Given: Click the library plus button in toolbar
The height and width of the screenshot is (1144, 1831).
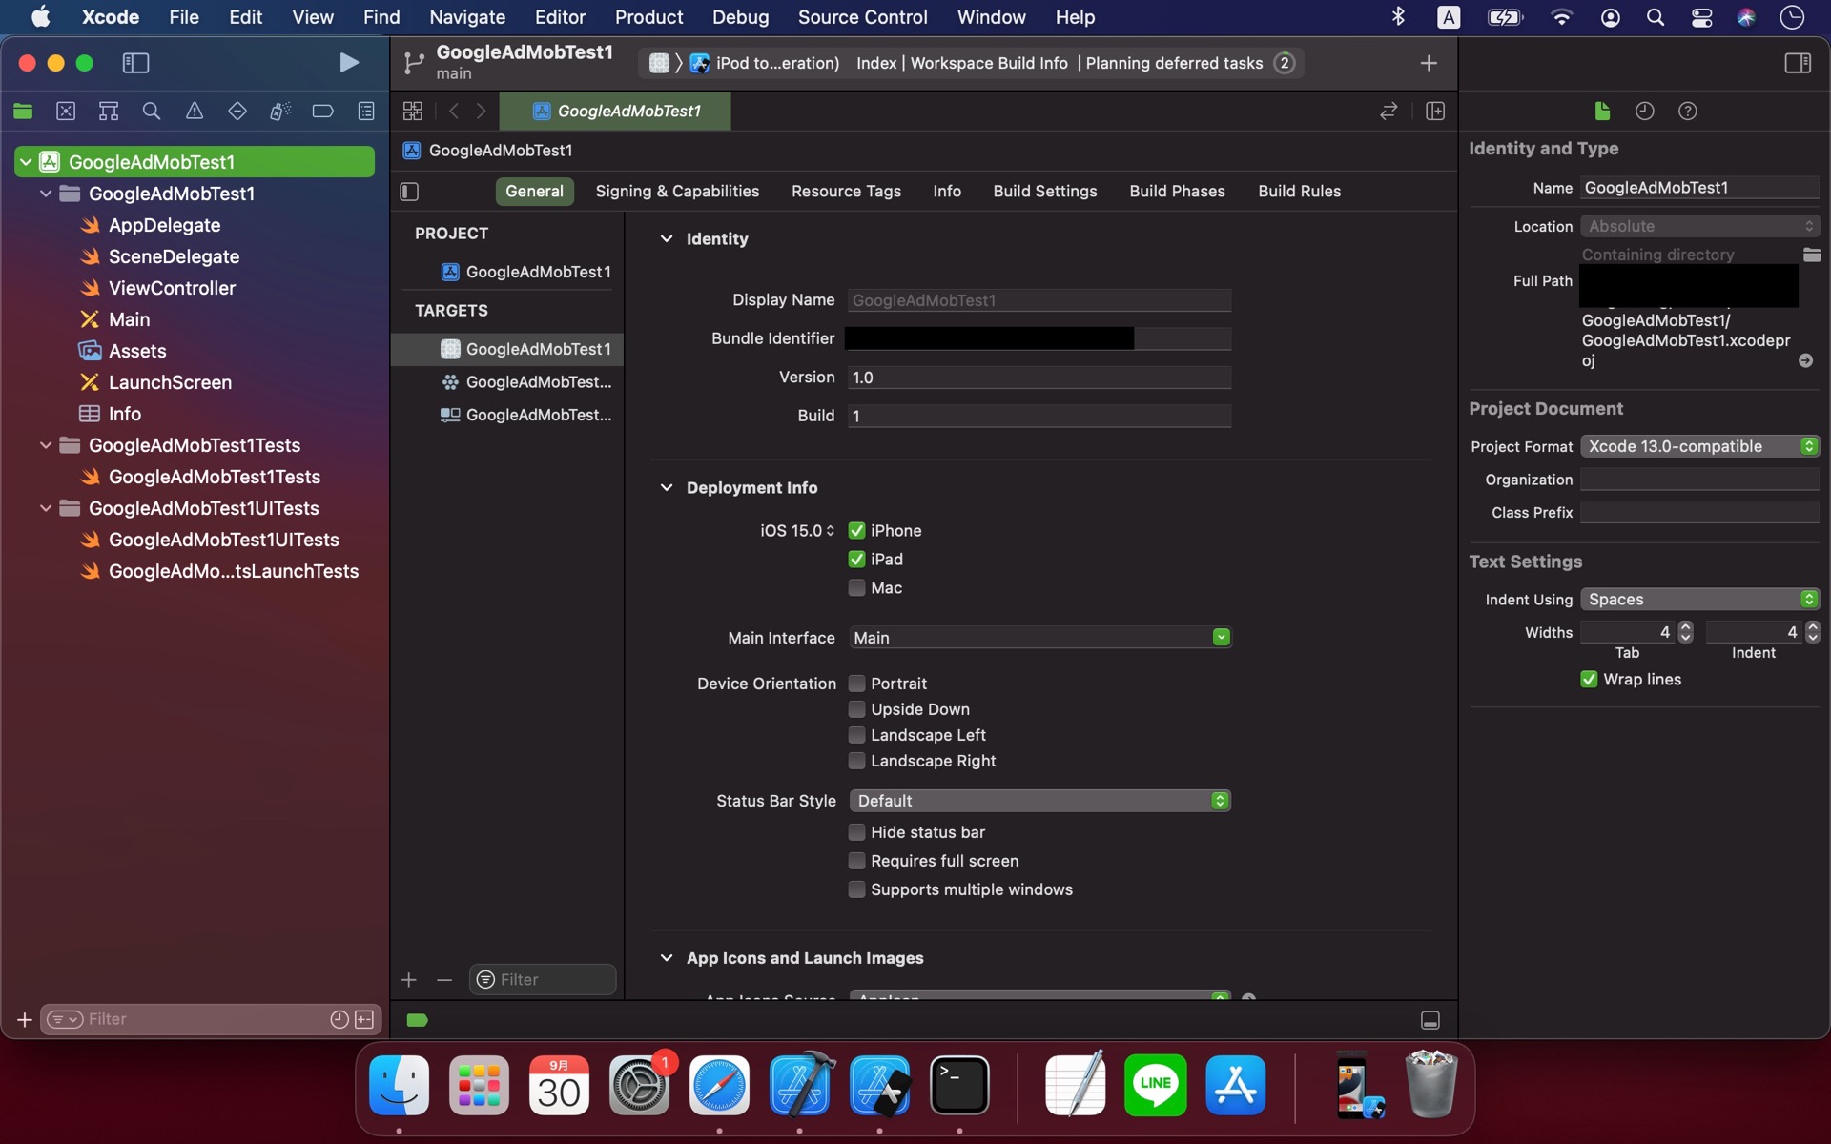Looking at the screenshot, I should [x=1429, y=63].
